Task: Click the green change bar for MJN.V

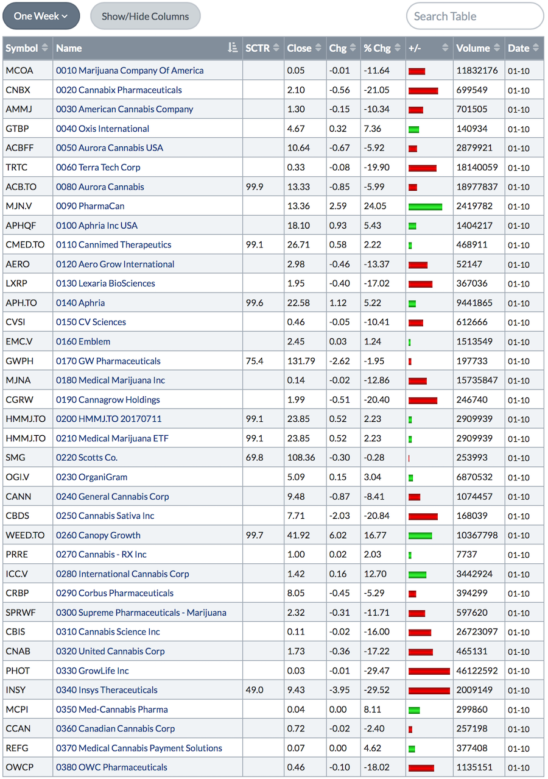Action: pos(426,207)
